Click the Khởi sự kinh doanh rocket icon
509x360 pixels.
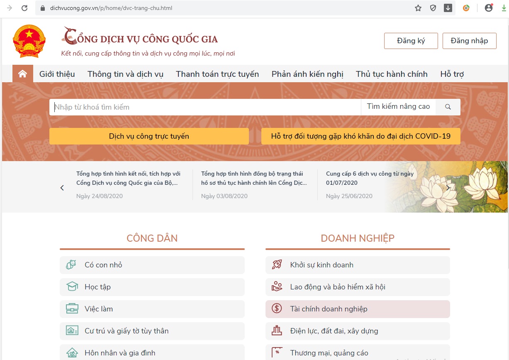coord(277,264)
